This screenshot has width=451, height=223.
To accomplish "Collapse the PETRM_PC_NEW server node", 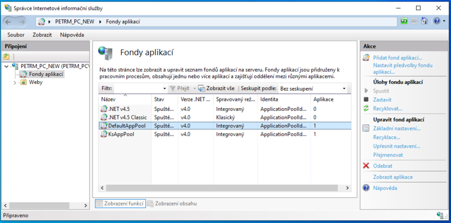I will (x=7, y=66).
